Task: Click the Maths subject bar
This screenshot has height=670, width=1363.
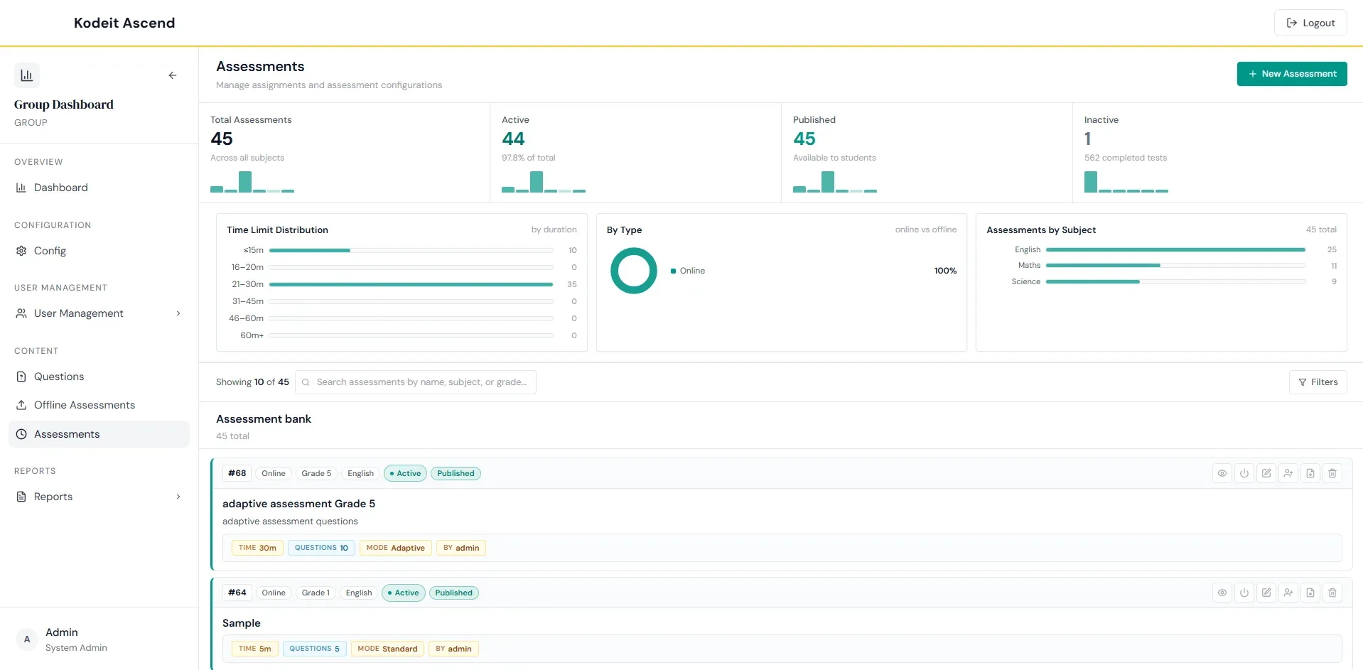Action: point(1175,266)
